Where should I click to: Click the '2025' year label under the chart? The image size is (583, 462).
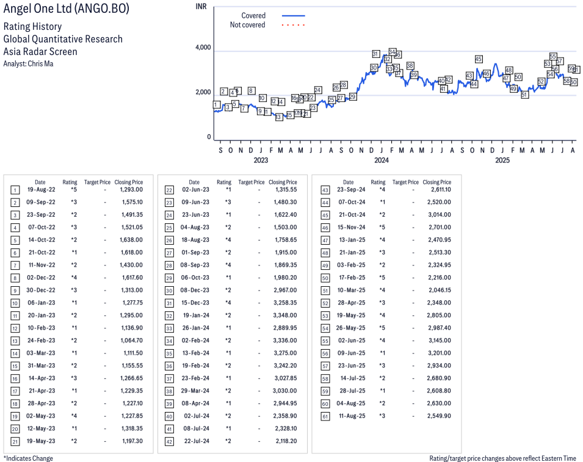[502, 160]
